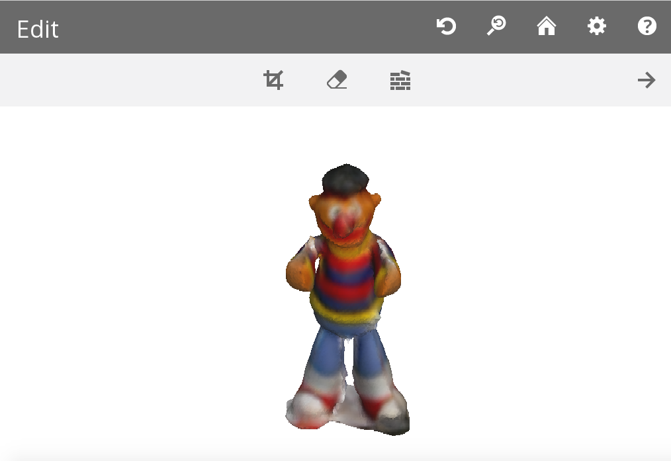Select the solidify brick wall tool
This screenshot has width=671, height=461.
tap(400, 81)
